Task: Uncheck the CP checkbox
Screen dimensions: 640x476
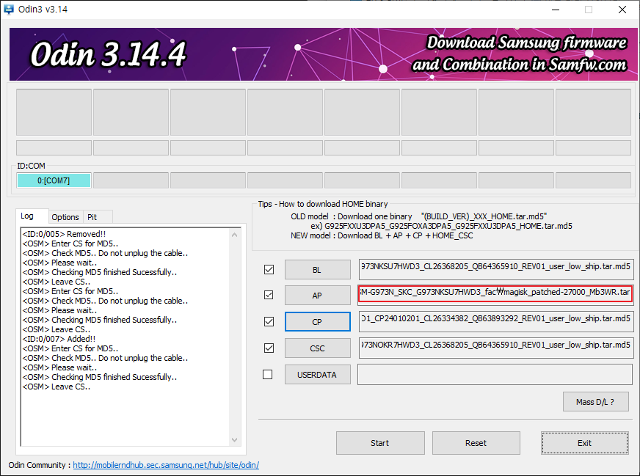Action: 269,321
